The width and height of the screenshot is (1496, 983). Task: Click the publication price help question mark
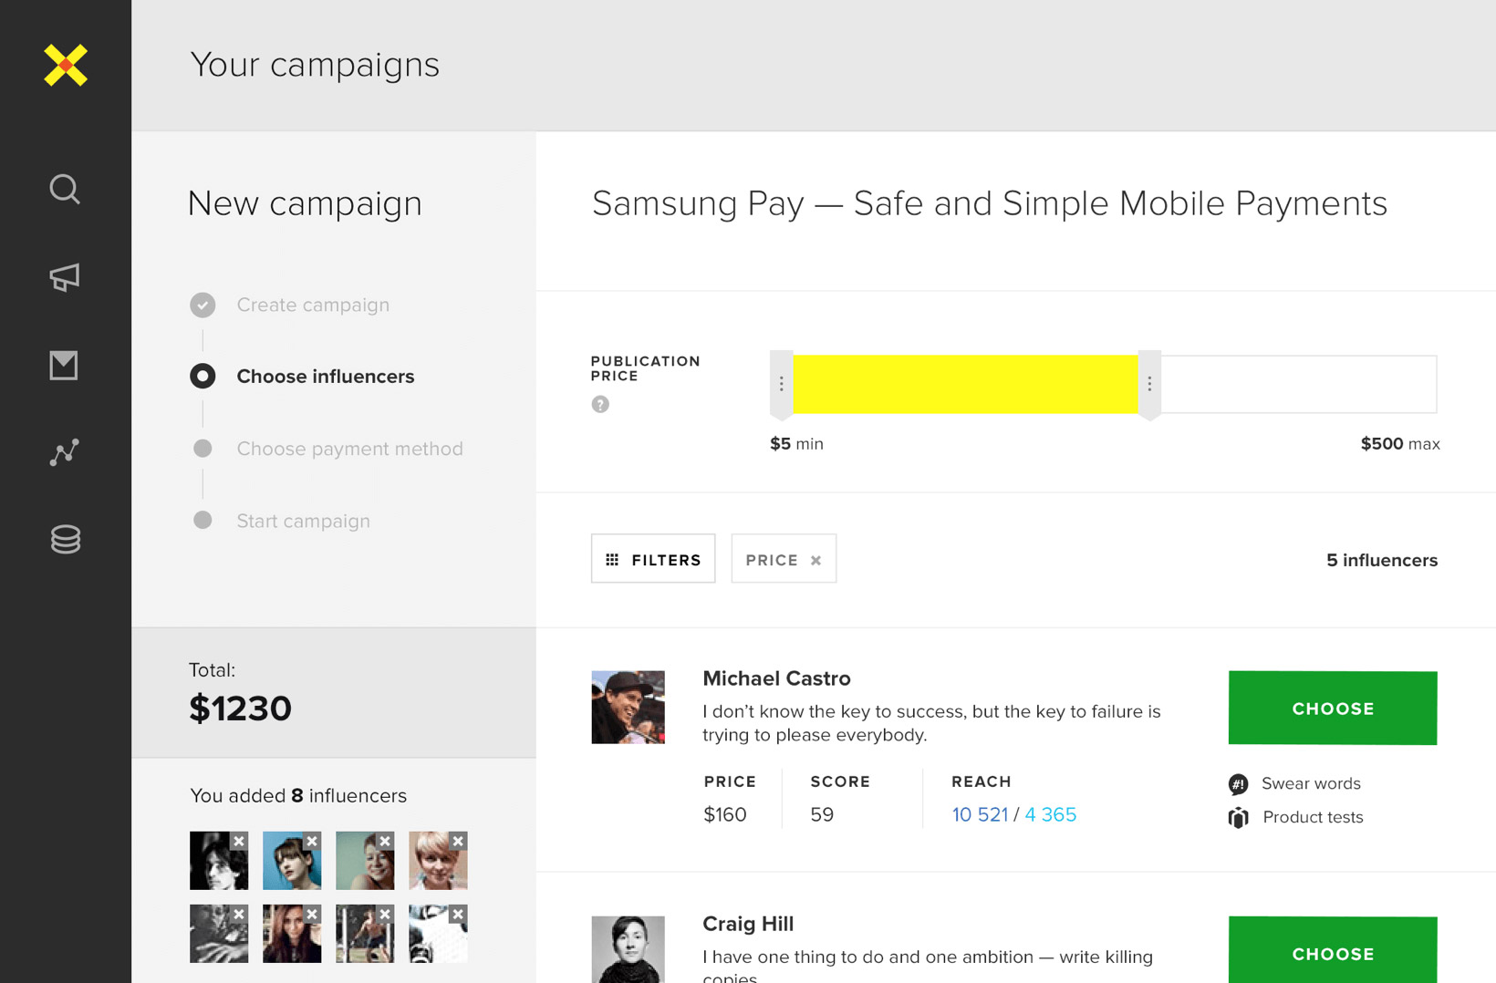coord(600,404)
